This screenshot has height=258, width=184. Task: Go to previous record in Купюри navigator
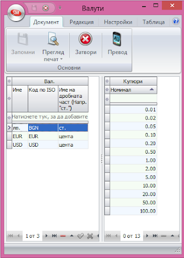click(116, 236)
